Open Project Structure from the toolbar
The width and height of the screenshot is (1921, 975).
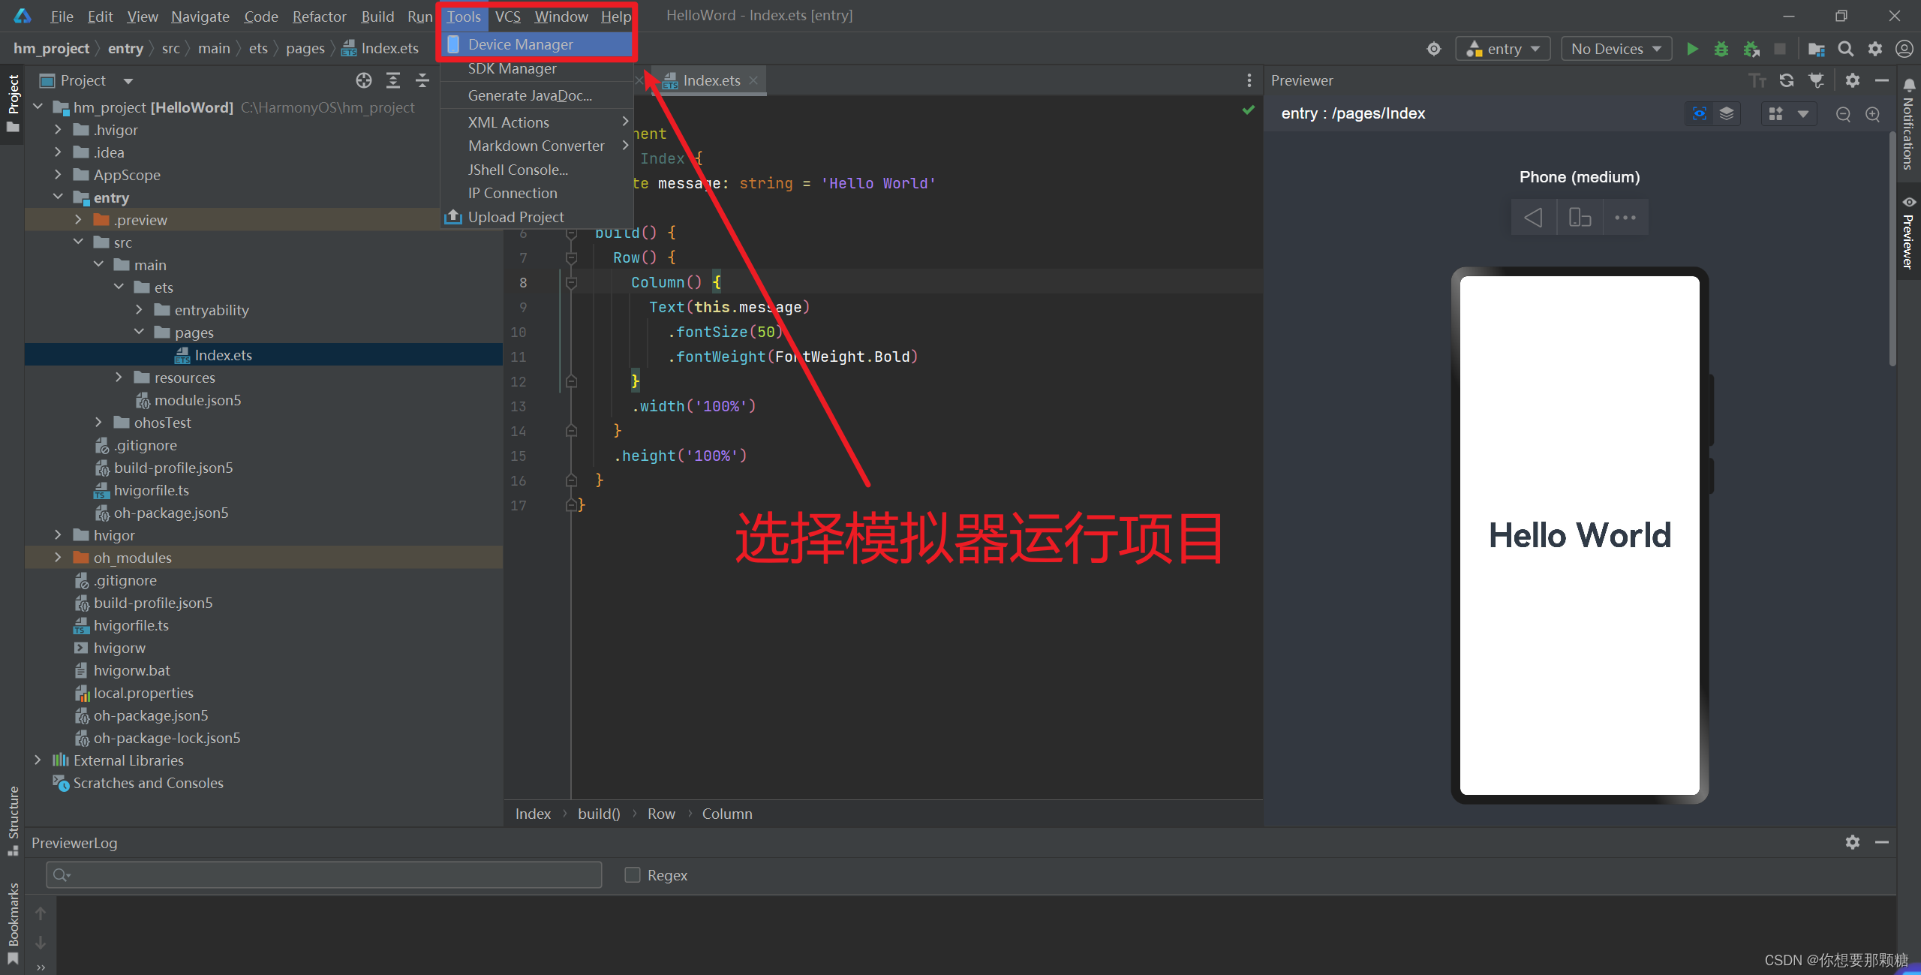1816,49
